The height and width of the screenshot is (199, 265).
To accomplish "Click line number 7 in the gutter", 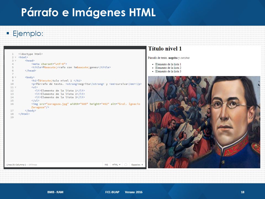I will pyautogui.click(x=13, y=74).
